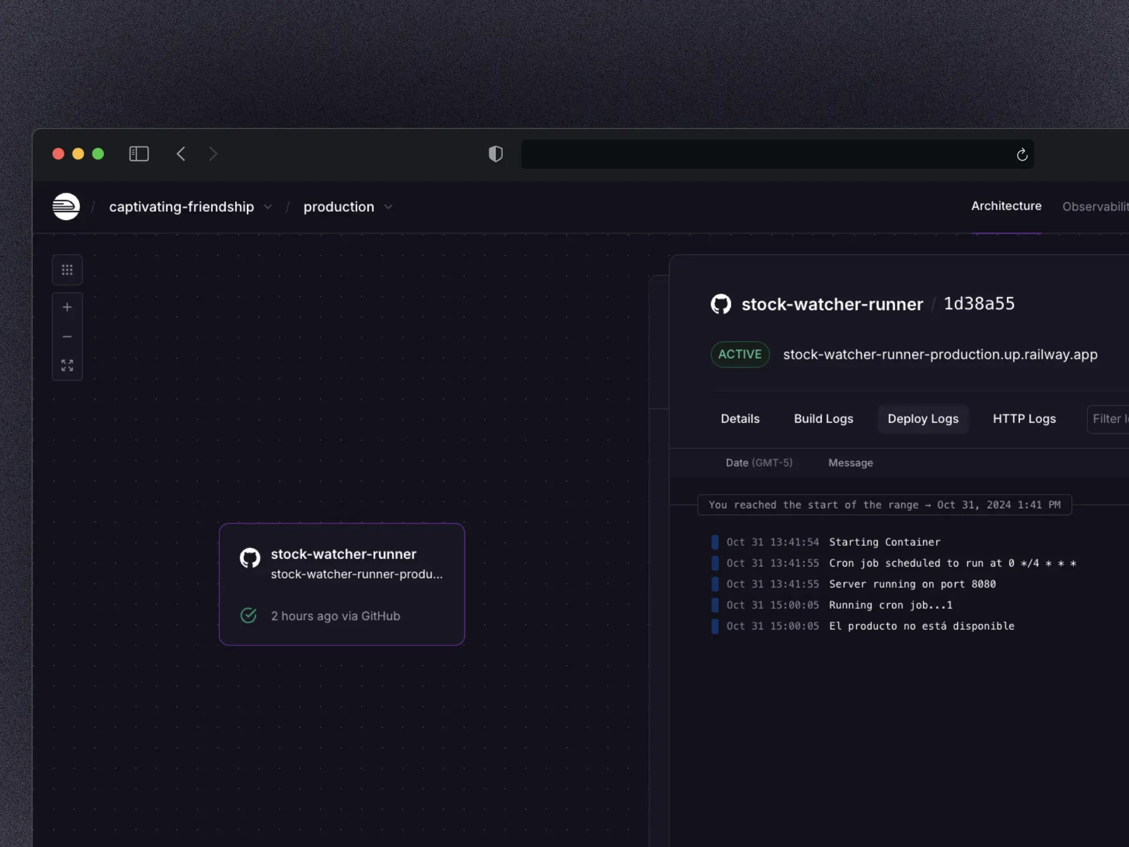
Task: Select the Deploy Logs tab
Action: click(923, 419)
